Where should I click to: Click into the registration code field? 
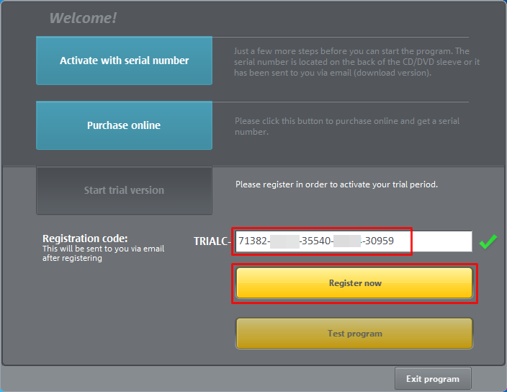pos(354,241)
